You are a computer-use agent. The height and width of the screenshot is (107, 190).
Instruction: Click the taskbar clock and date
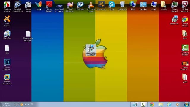(x=7, y=104)
